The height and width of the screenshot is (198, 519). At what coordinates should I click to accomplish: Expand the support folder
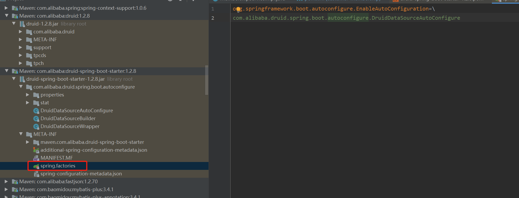coord(20,48)
